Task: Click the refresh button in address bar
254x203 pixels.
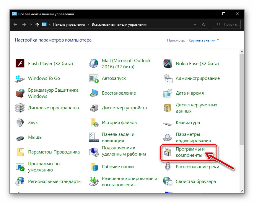Action: (x=203, y=24)
